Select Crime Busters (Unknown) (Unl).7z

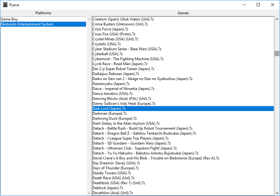[x=183, y=24]
